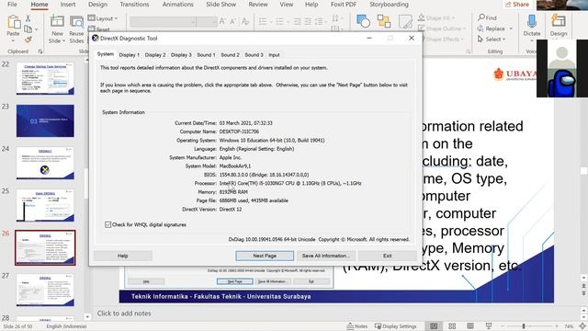Open the Design Ideas pane

pyautogui.click(x=559, y=25)
